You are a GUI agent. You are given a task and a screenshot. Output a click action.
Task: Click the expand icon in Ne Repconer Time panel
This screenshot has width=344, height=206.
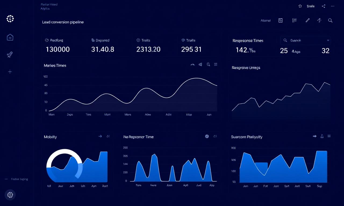[x=215, y=136]
